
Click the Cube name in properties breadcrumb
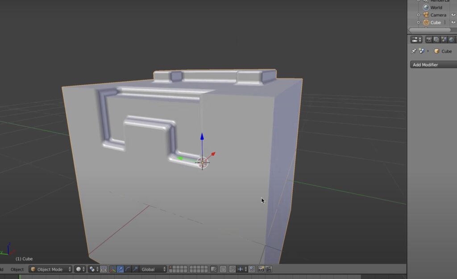click(x=446, y=51)
